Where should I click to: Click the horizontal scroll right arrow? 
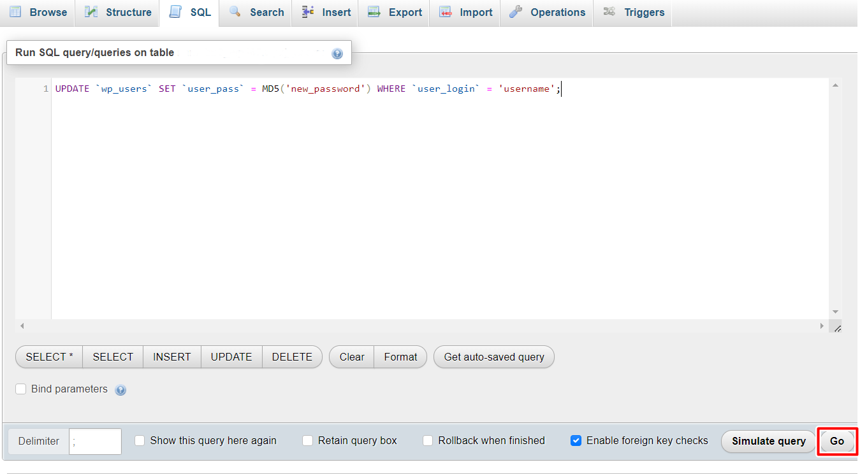click(822, 326)
